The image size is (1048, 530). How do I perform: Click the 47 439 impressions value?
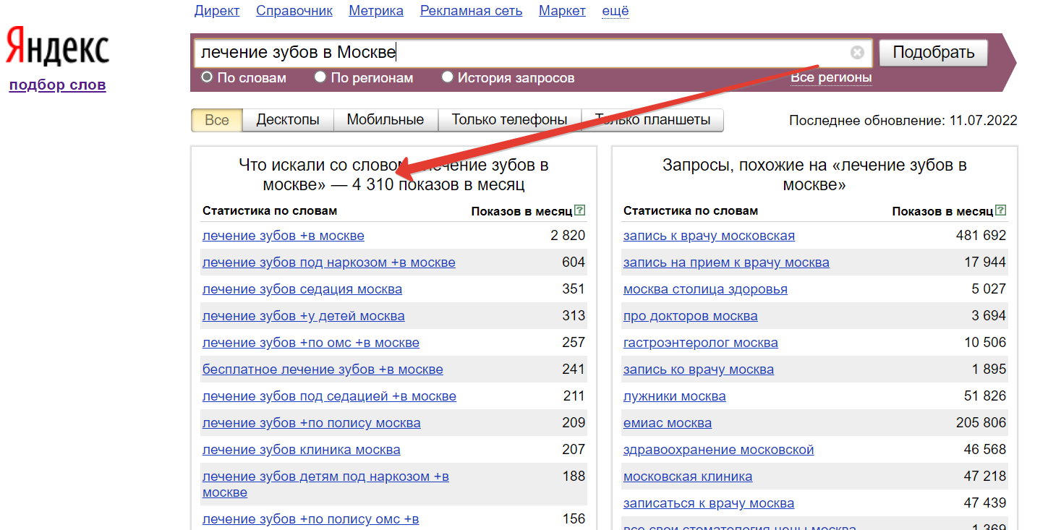[985, 503]
